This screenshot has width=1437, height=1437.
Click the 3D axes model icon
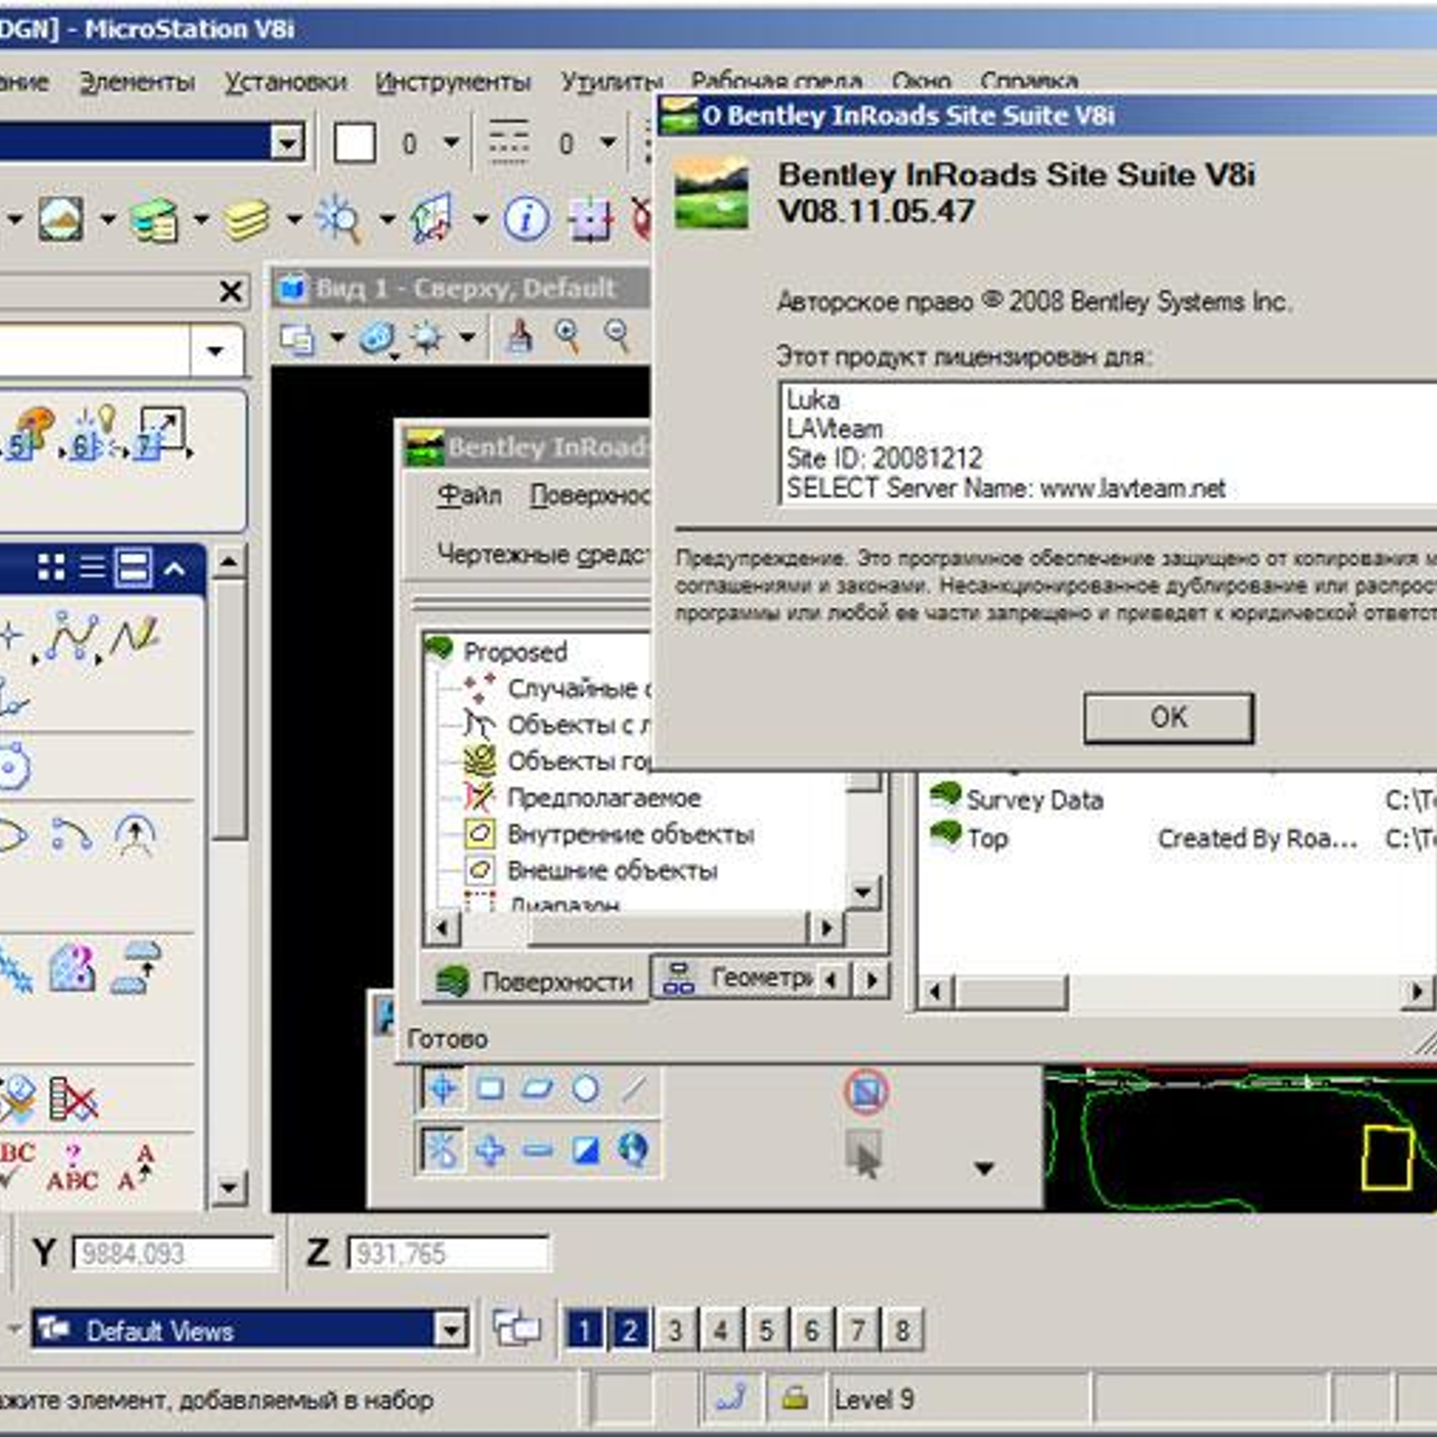[432, 218]
